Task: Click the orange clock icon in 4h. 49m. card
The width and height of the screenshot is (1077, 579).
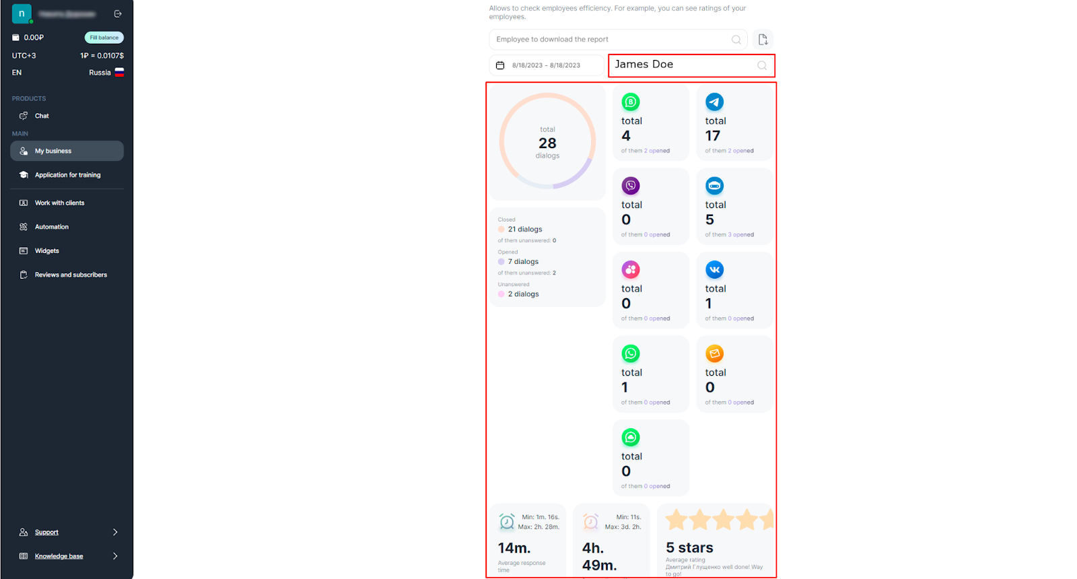Action: point(590,522)
